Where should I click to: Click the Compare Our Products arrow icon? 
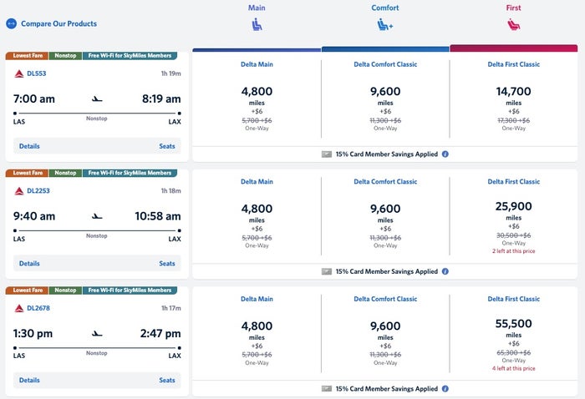pos(11,24)
